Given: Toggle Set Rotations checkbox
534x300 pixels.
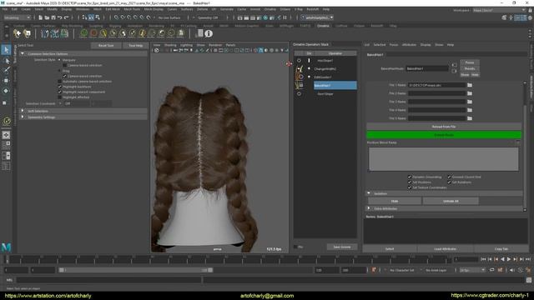Looking at the screenshot, I should tap(449, 182).
